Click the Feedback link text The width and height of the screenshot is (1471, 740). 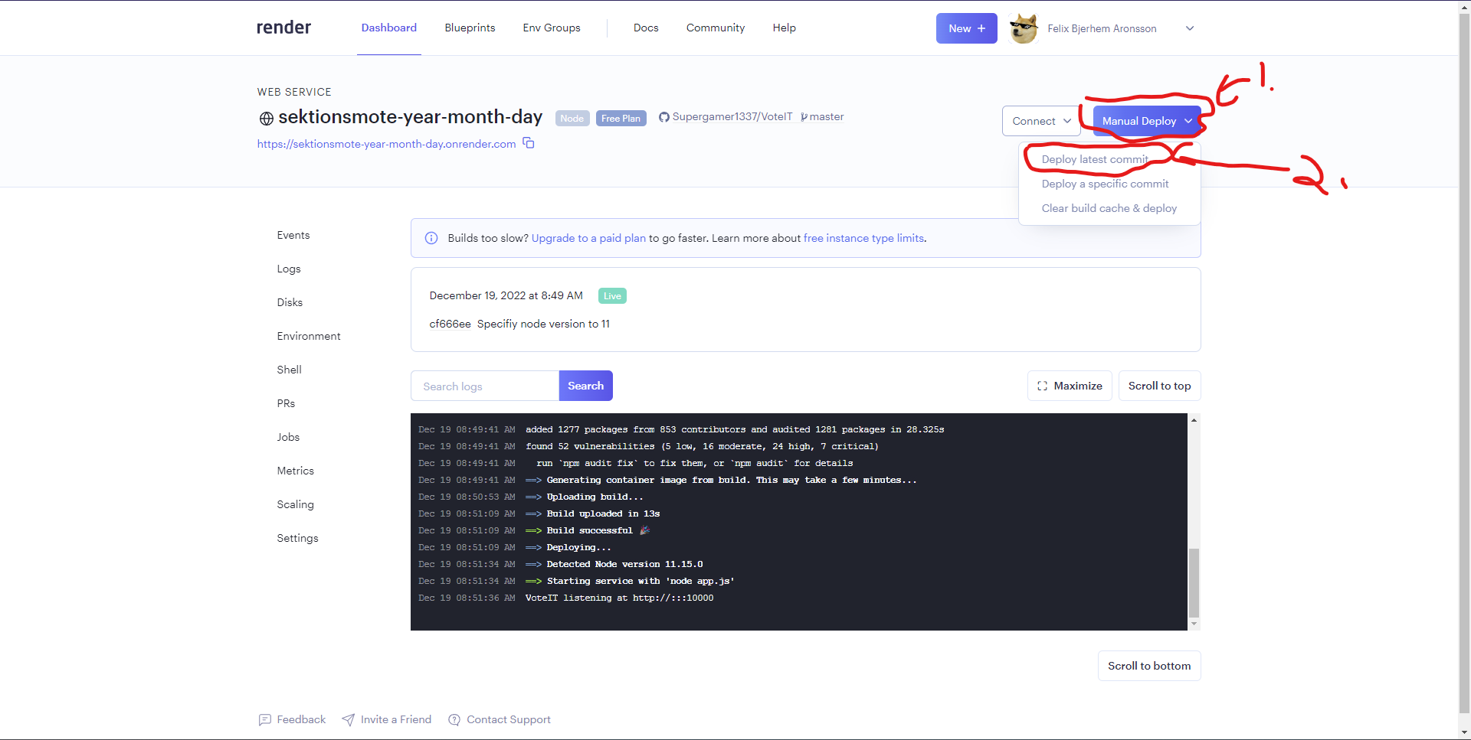click(301, 719)
